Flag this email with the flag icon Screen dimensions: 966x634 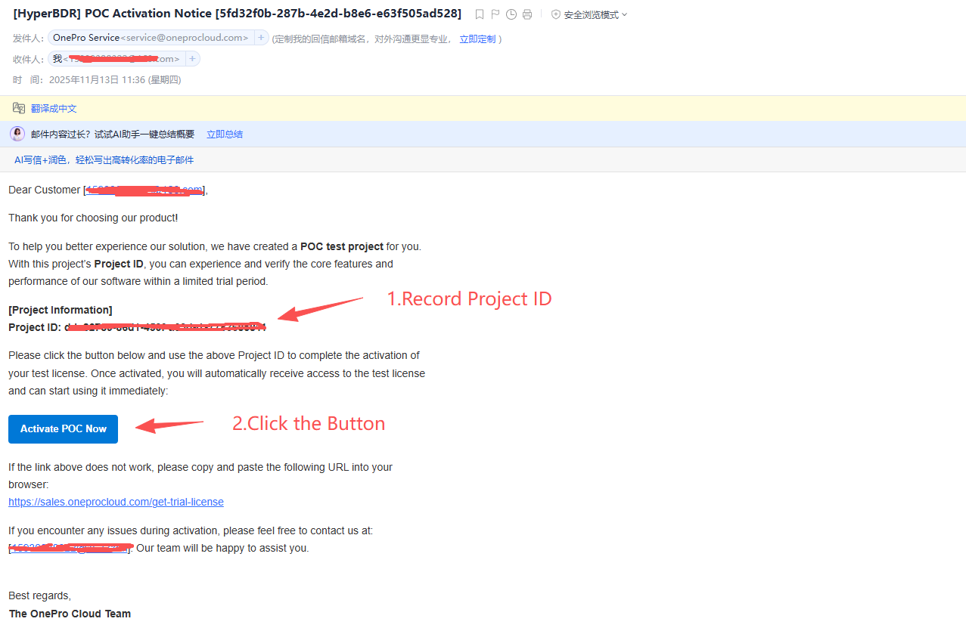coord(495,14)
